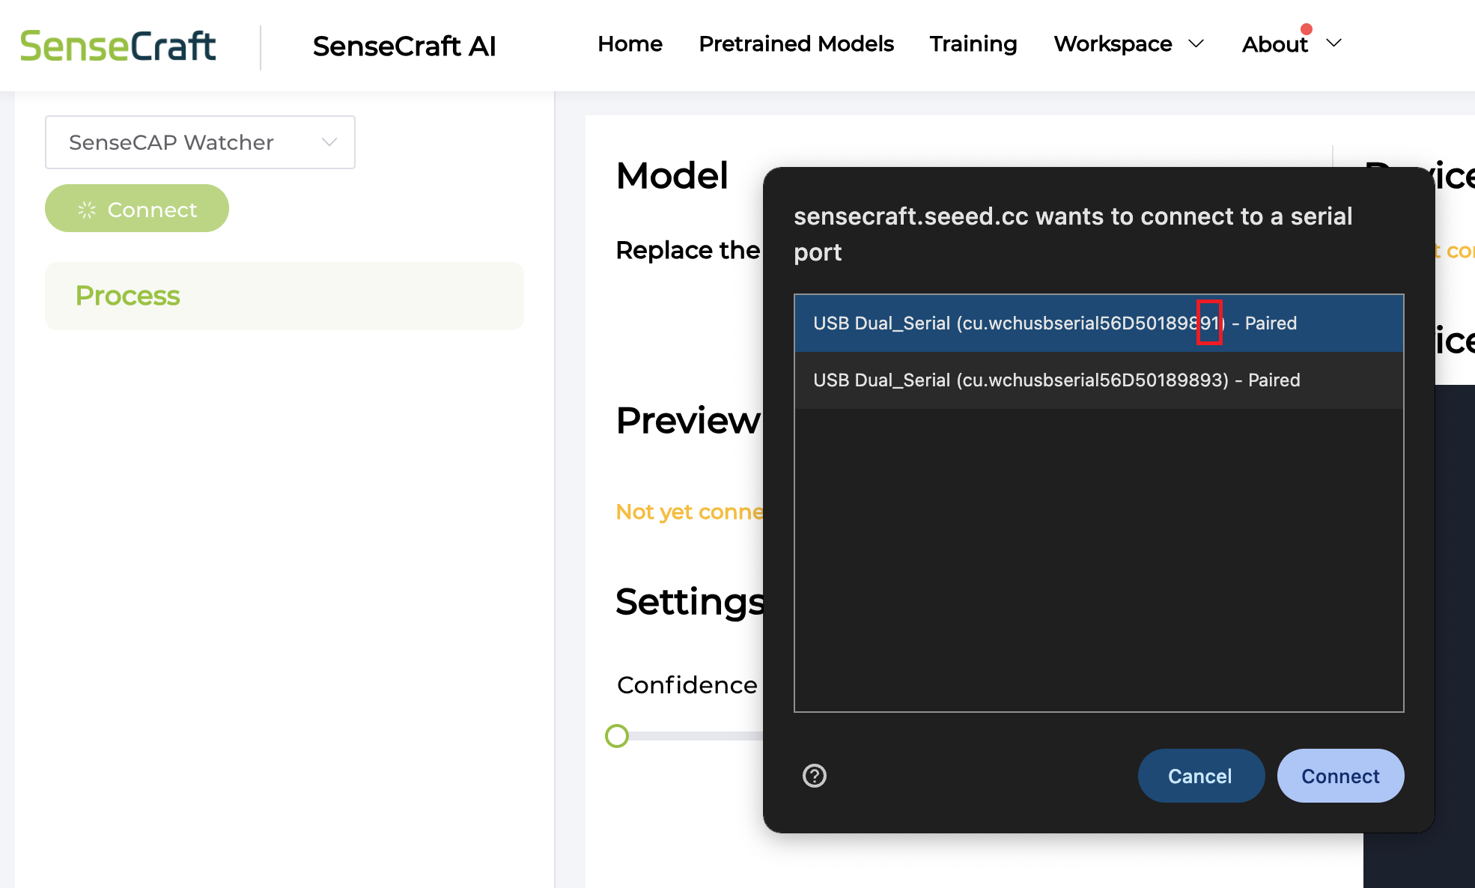1475x888 pixels.
Task: Open the SenseCAP Watcher device dropdown
Action: [x=200, y=142]
